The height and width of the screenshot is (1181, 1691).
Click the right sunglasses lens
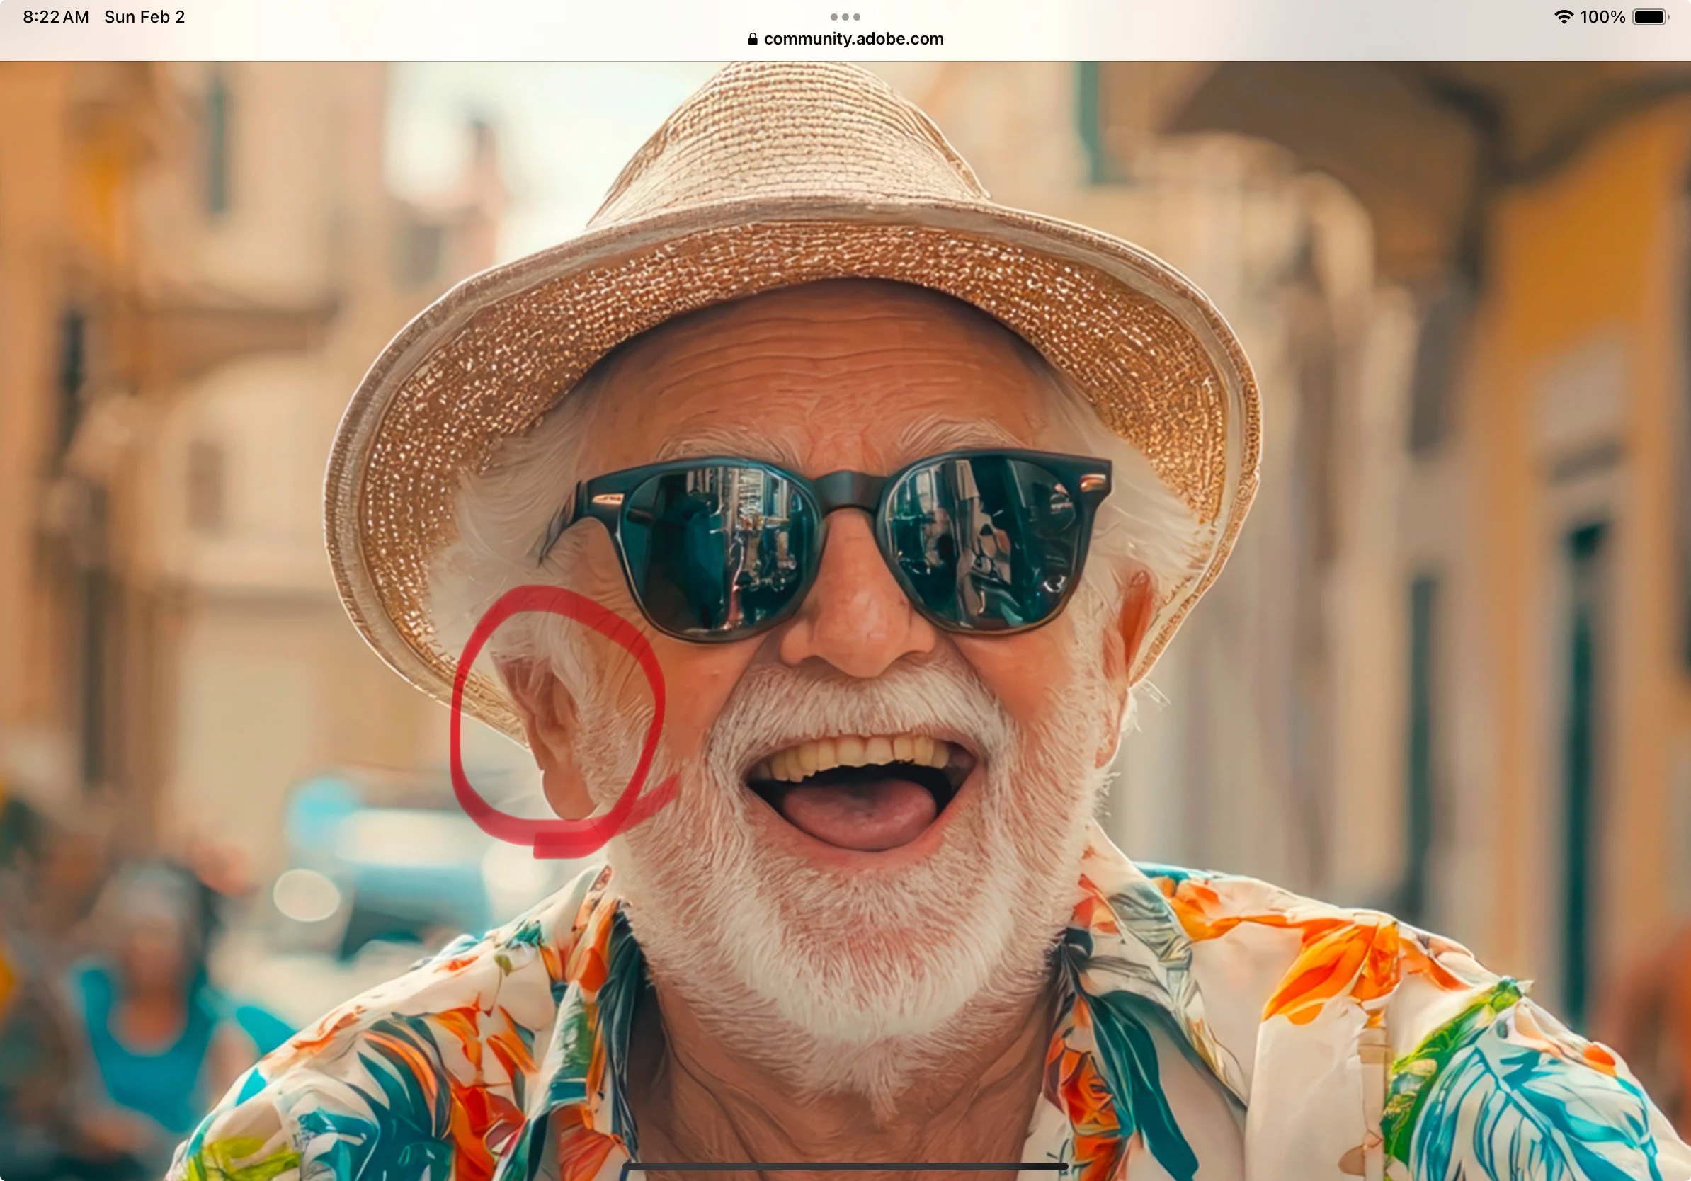pos(987,541)
